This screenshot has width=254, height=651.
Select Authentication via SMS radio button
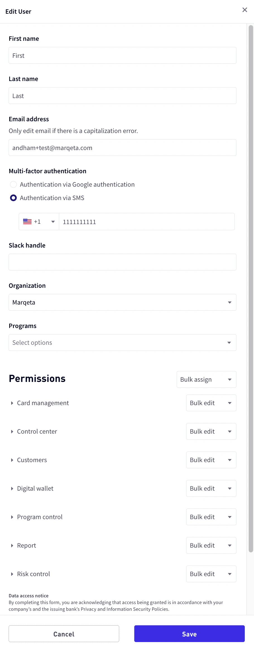[13, 198]
